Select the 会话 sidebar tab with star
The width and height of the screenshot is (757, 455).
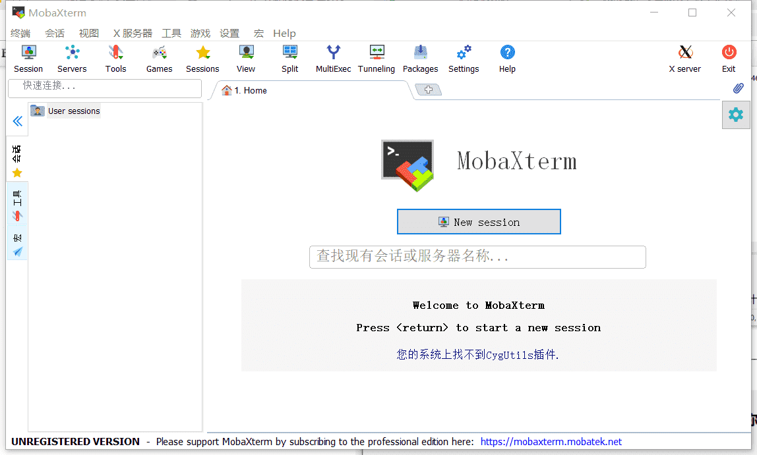click(x=17, y=161)
